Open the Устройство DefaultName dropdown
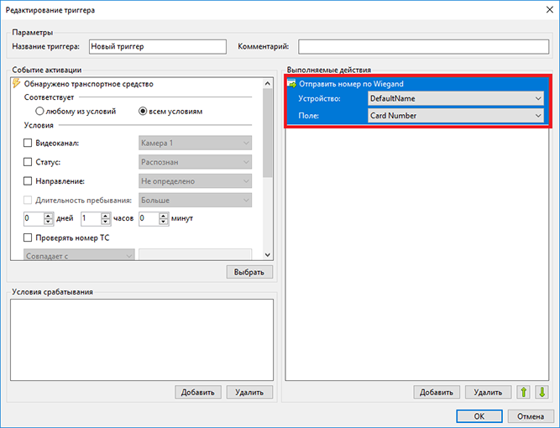 (455, 98)
